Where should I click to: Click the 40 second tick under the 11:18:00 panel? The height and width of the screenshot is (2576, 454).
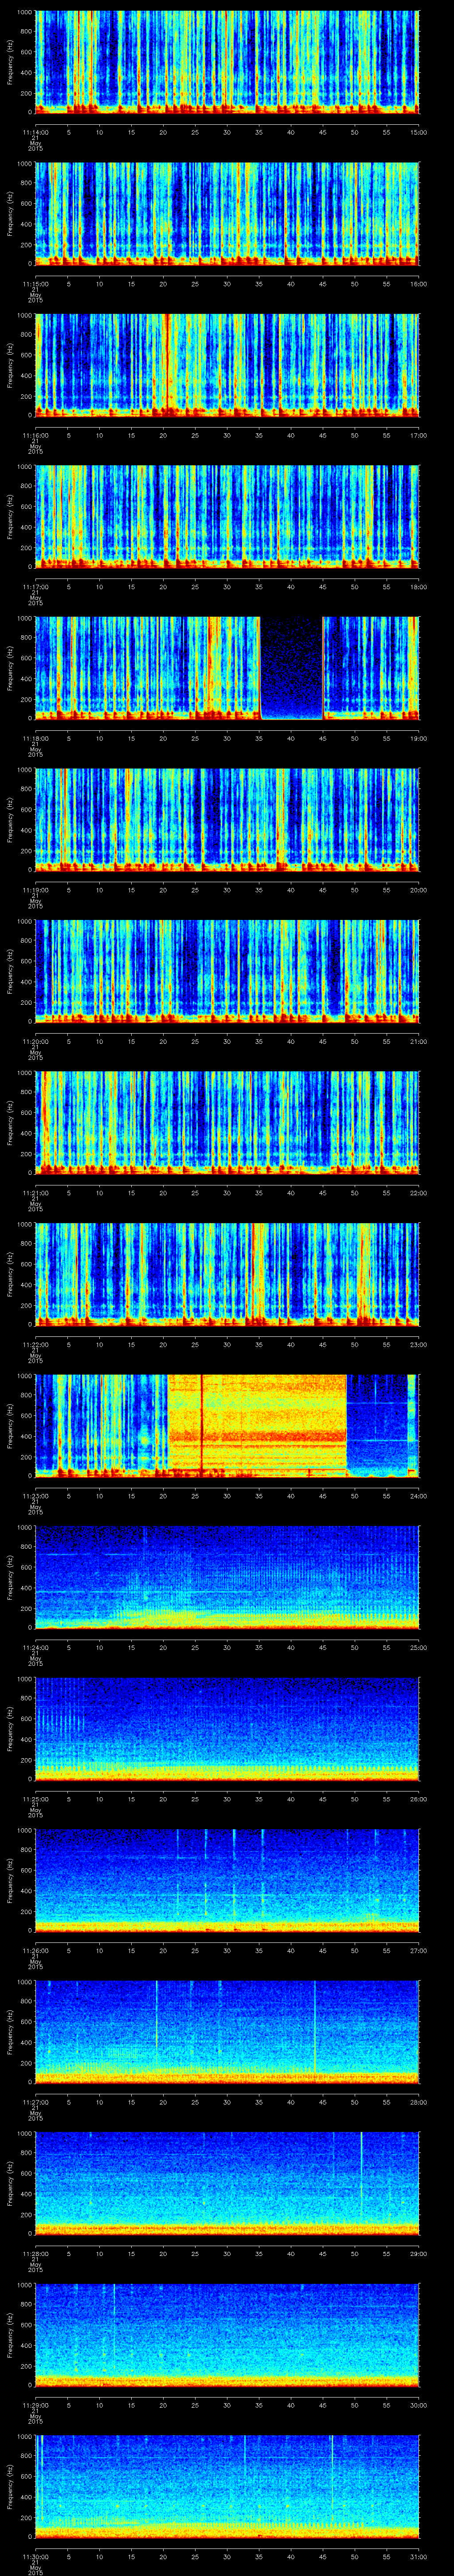291,738
